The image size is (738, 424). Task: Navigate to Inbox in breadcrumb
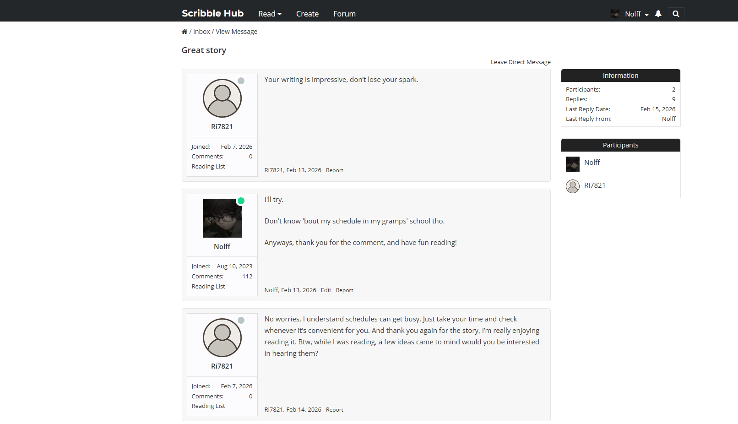pos(201,32)
